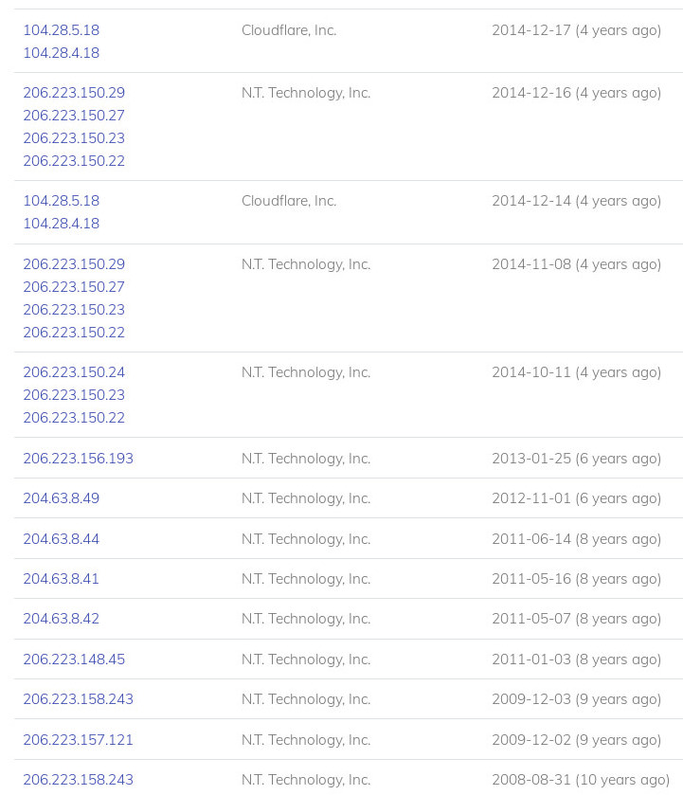Click 206.223.150.23 in the 2014-10-11 group
Screen dimensions: 683x795
click(x=74, y=395)
